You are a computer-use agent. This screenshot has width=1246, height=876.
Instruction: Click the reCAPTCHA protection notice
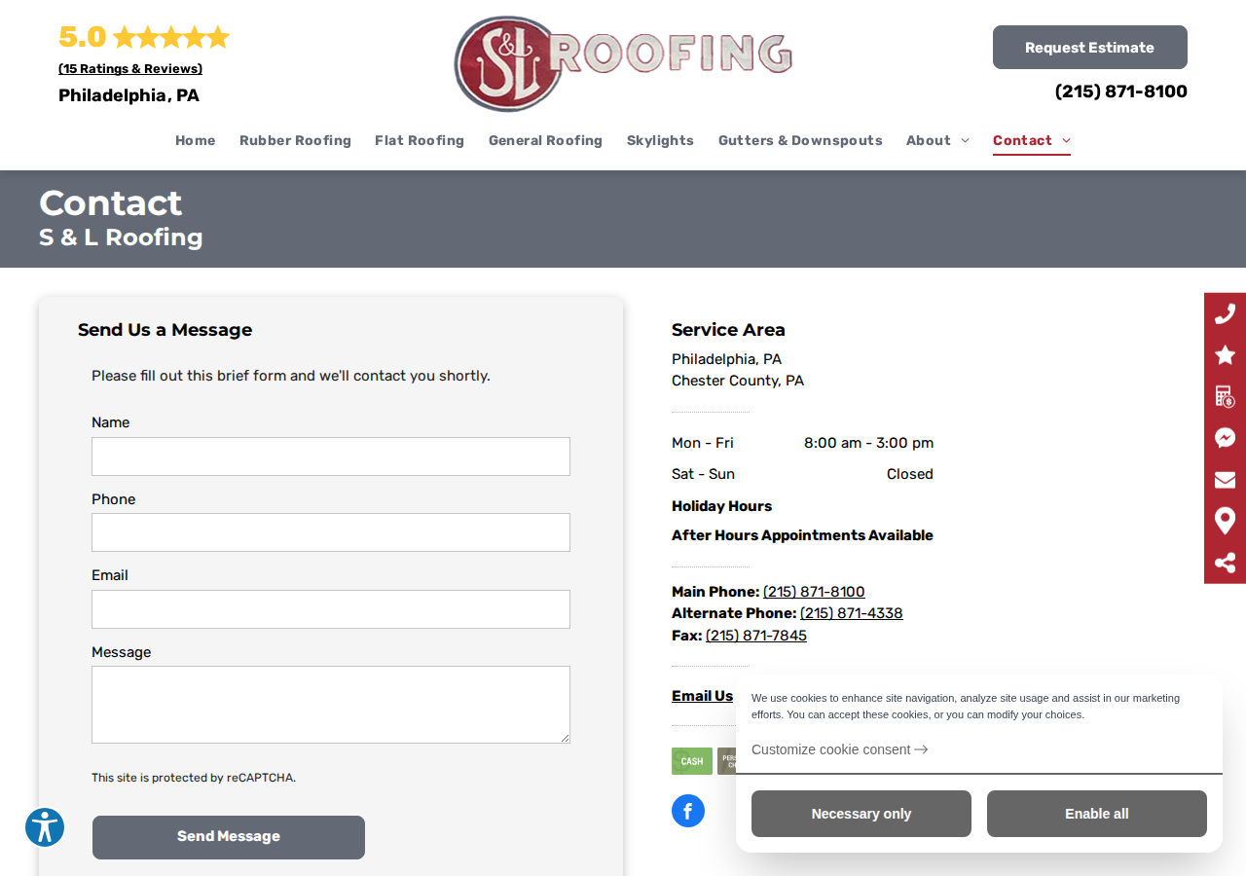tap(194, 778)
